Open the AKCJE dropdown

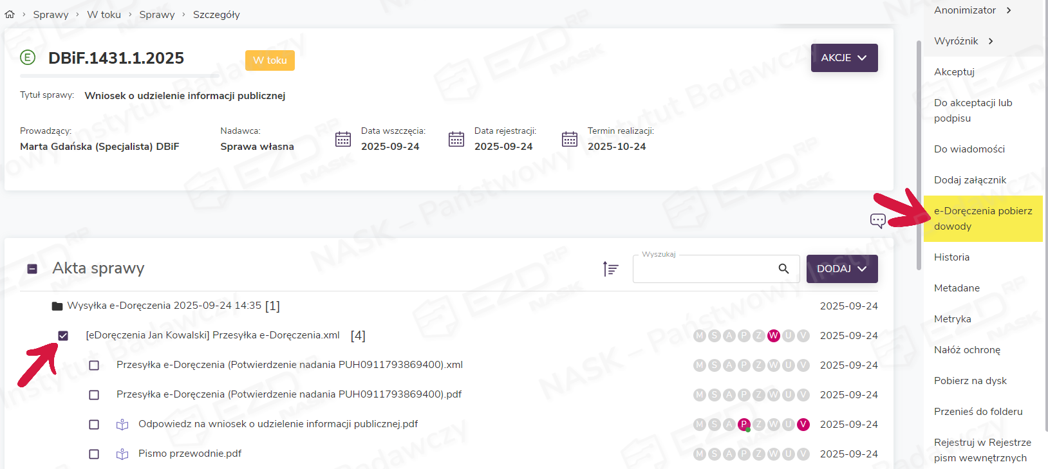tap(844, 58)
